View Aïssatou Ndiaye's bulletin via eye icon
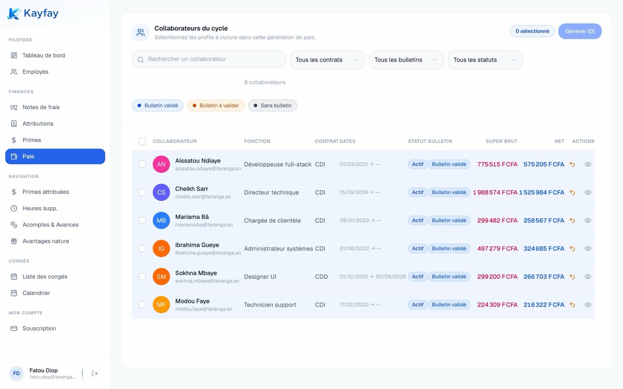Viewport: 623px width, 389px height. [588, 164]
